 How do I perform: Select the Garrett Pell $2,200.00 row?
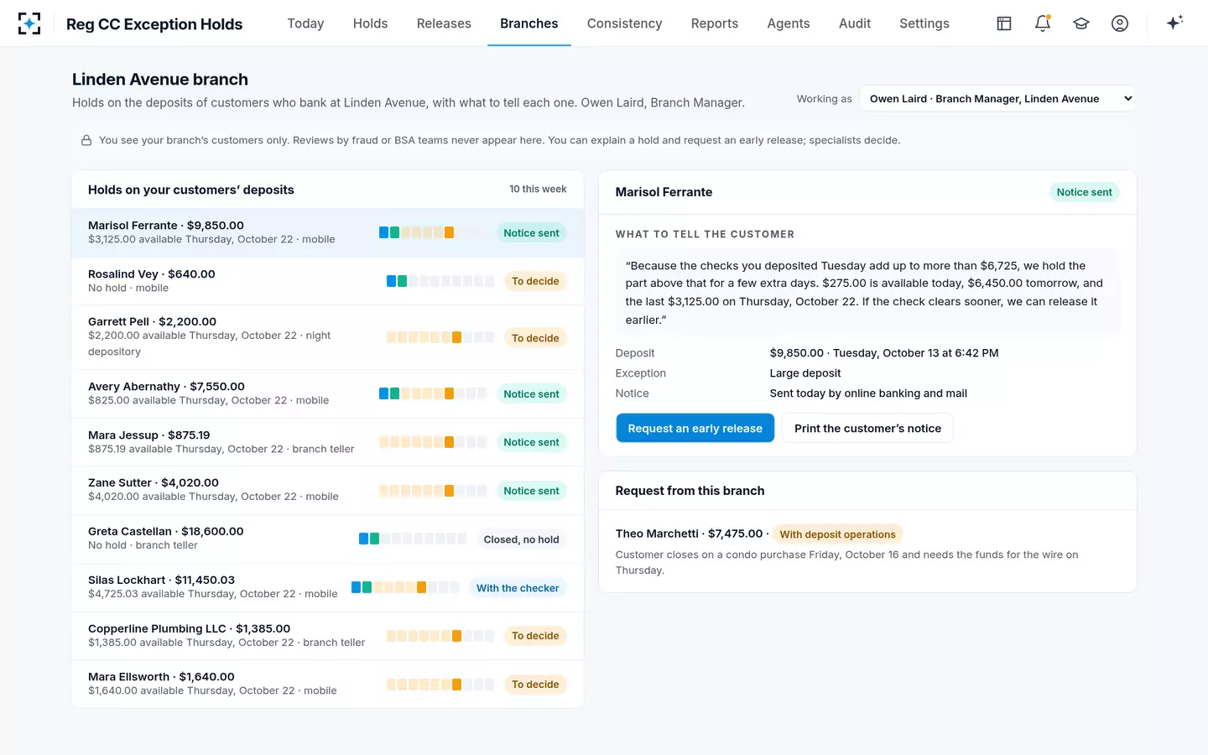[328, 337]
